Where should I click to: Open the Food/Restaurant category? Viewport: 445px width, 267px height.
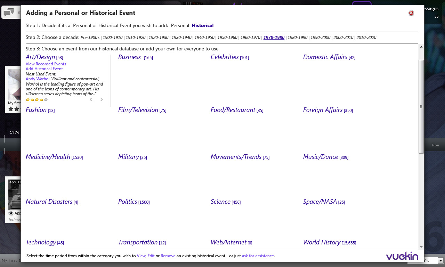pos(233,110)
